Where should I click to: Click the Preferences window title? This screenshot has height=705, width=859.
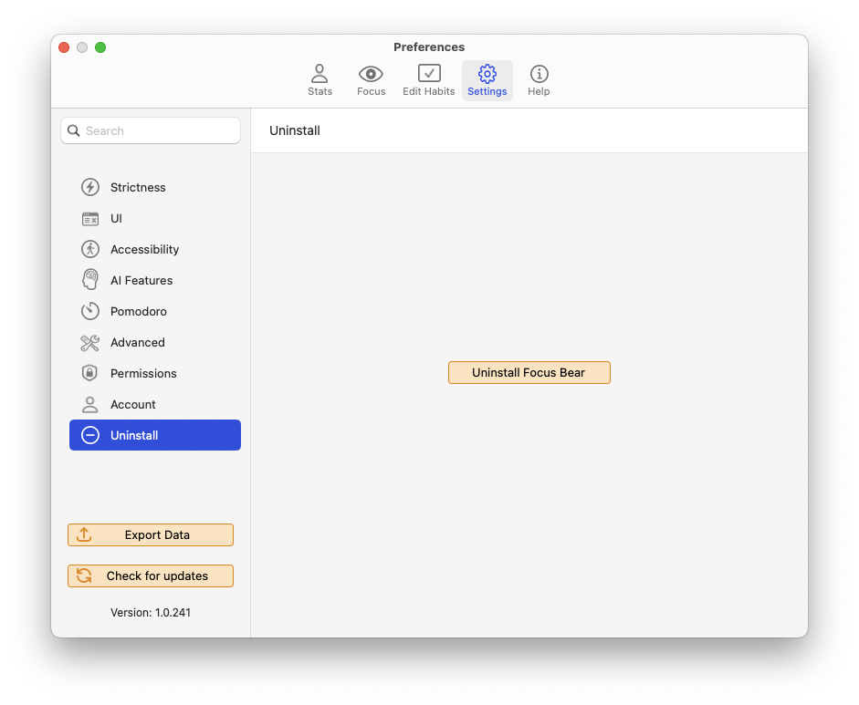429,47
